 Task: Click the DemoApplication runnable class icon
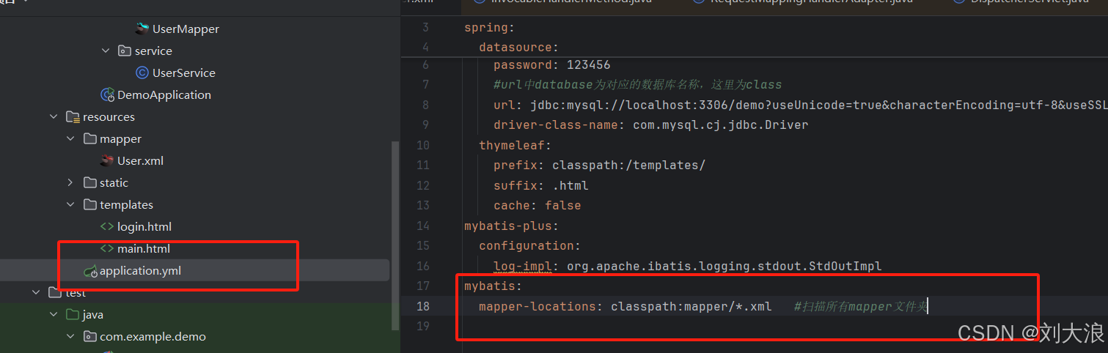point(107,94)
